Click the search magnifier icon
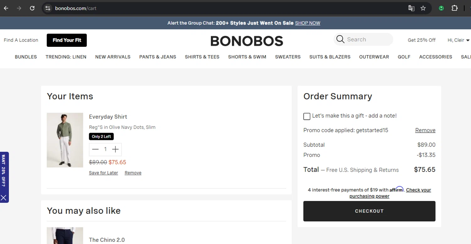The image size is (471, 244). point(340,39)
